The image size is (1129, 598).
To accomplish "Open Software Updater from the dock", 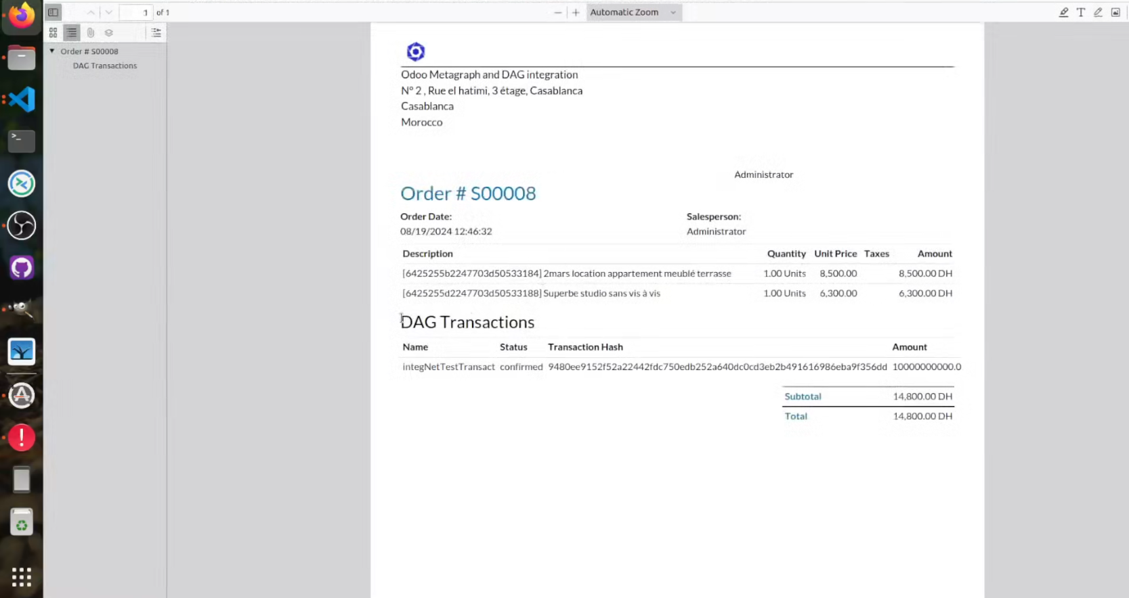I will [x=22, y=396].
